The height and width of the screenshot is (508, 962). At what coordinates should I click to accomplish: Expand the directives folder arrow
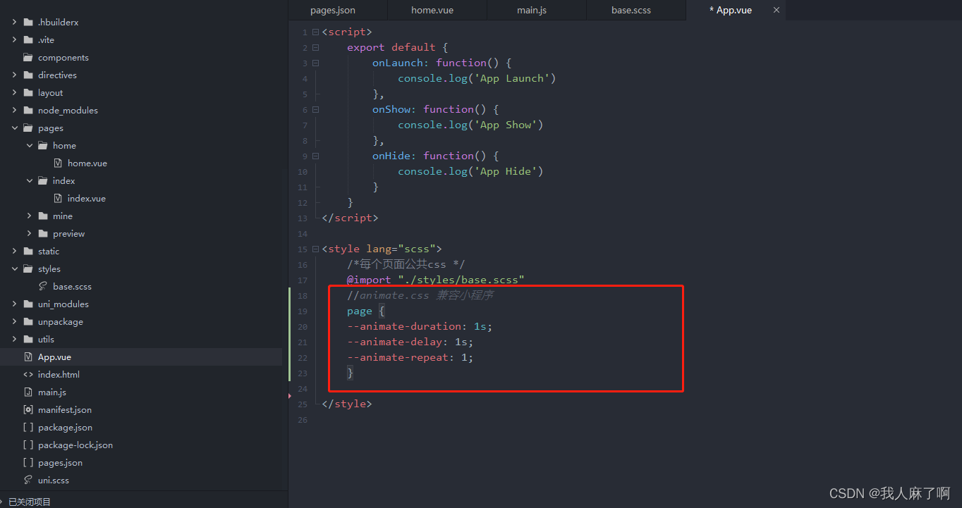coord(14,75)
